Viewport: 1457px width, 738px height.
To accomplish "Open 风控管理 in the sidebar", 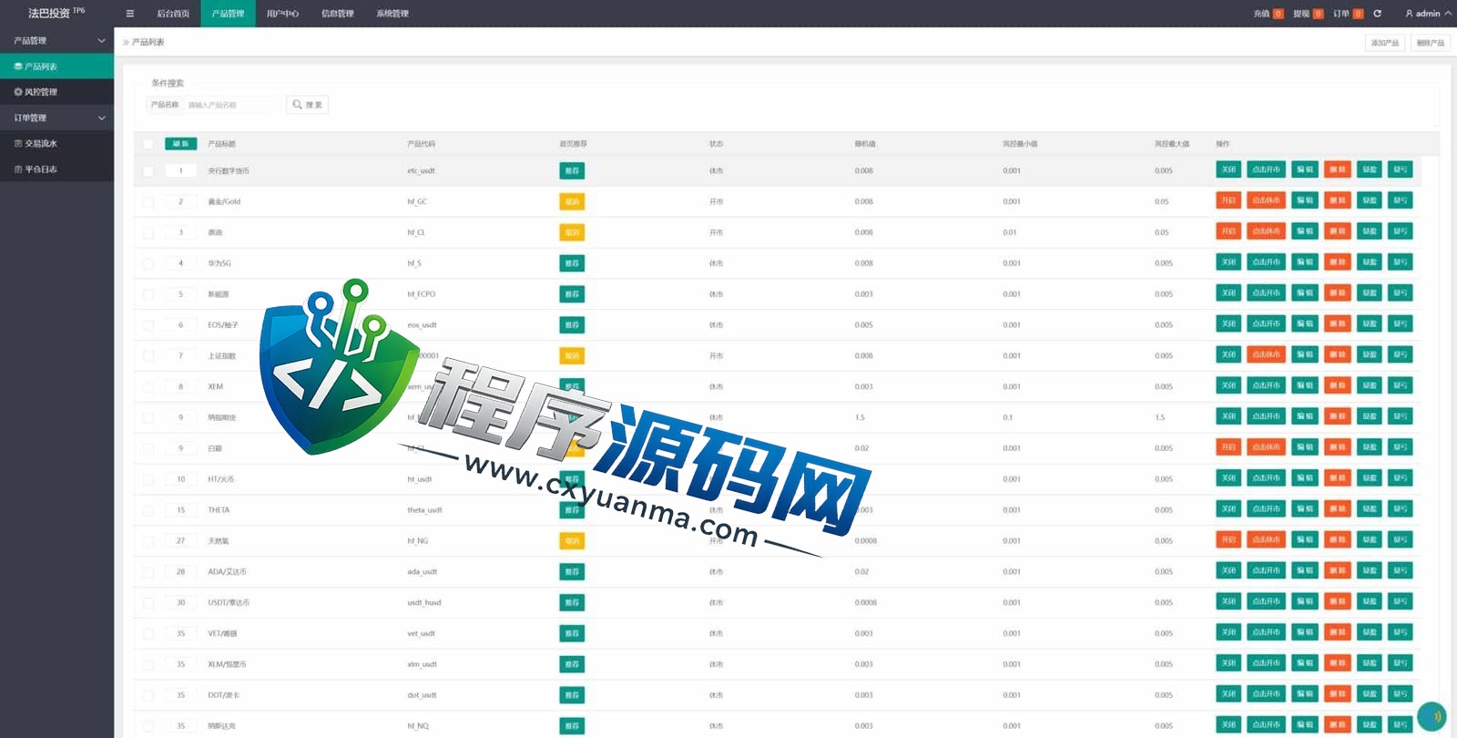I will tap(56, 92).
